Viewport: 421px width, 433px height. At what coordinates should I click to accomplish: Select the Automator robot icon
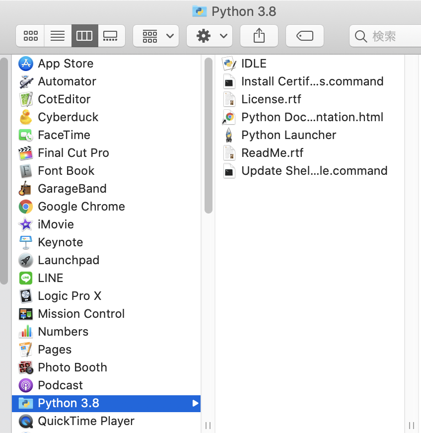coord(26,81)
